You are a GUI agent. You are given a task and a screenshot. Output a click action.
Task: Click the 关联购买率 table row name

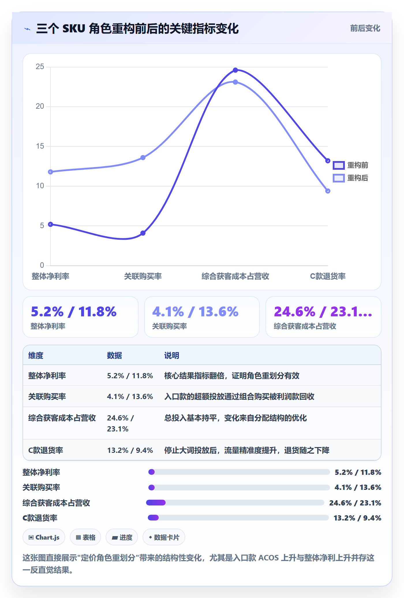(x=47, y=396)
